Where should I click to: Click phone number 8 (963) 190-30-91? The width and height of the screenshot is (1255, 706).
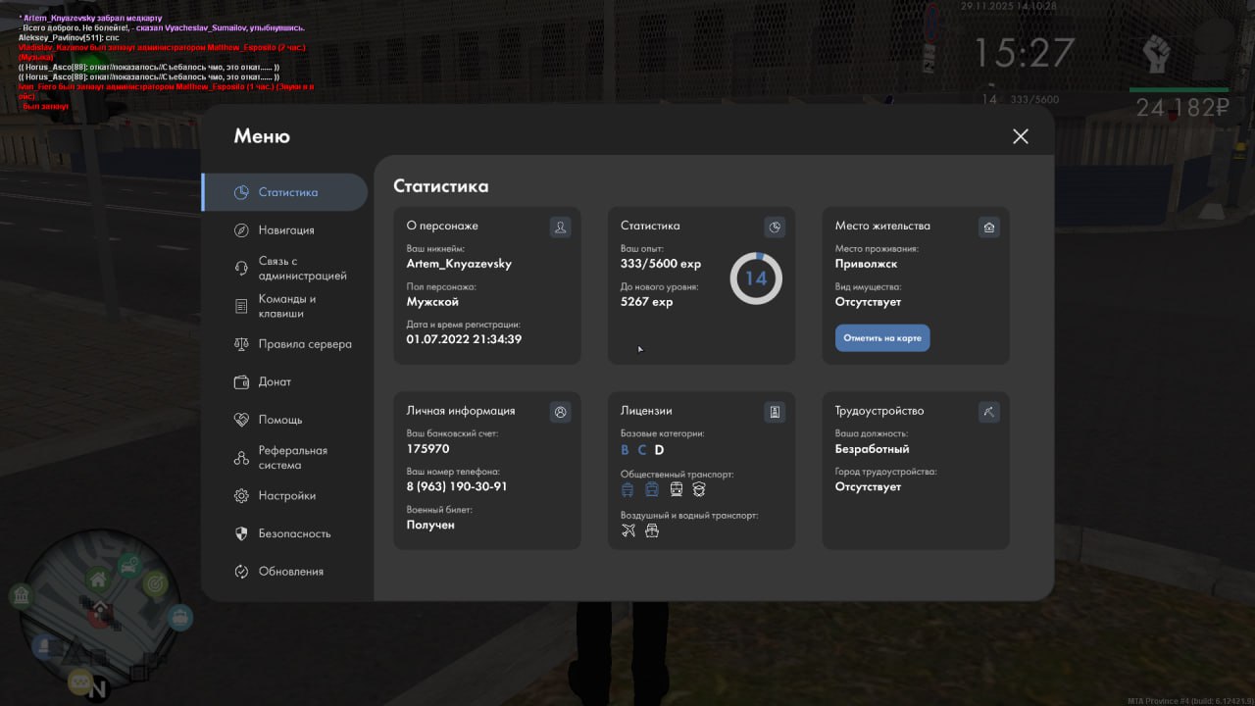click(457, 487)
